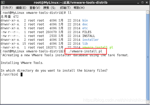Viewport: 150px width, 105px height.
Task: Click the 'Creating a new VMware Tools' line
Action: point(64,55)
